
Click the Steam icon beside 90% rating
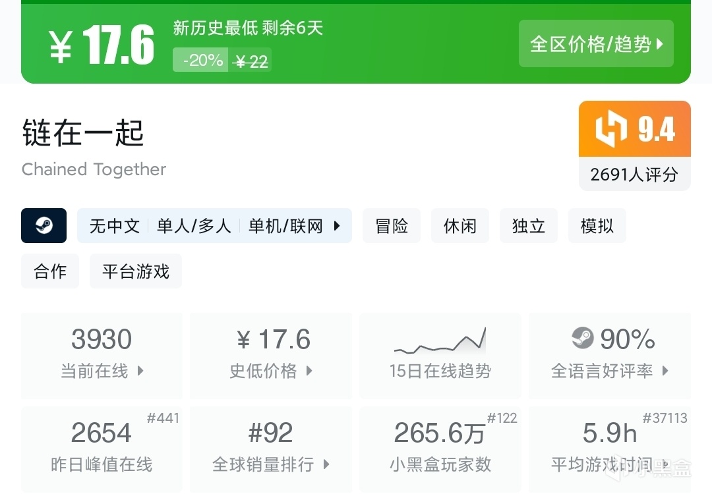583,339
